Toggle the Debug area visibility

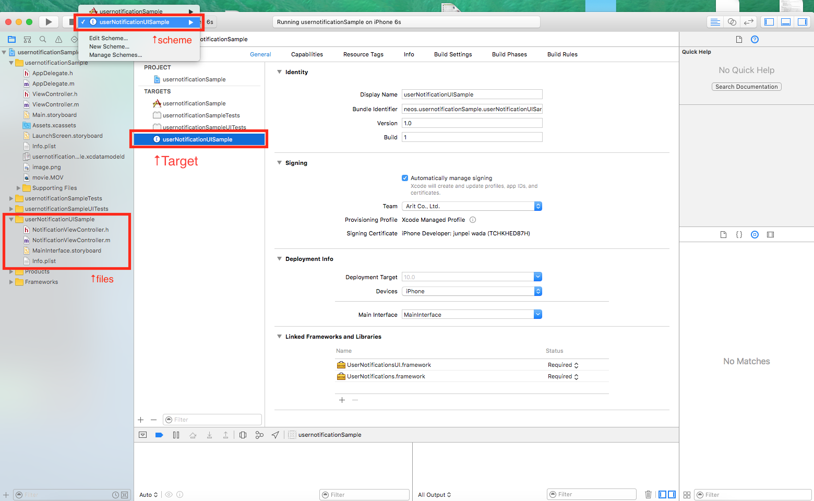(786, 22)
